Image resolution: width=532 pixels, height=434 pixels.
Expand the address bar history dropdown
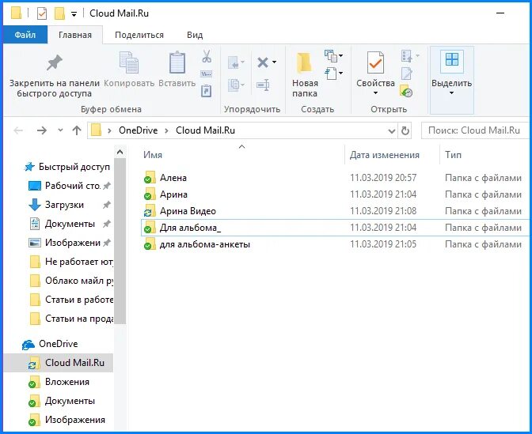click(392, 130)
